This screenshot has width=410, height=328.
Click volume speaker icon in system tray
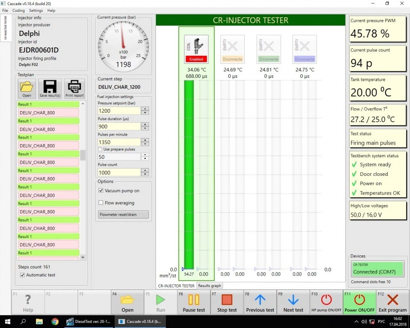pyautogui.click(x=364, y=322)
